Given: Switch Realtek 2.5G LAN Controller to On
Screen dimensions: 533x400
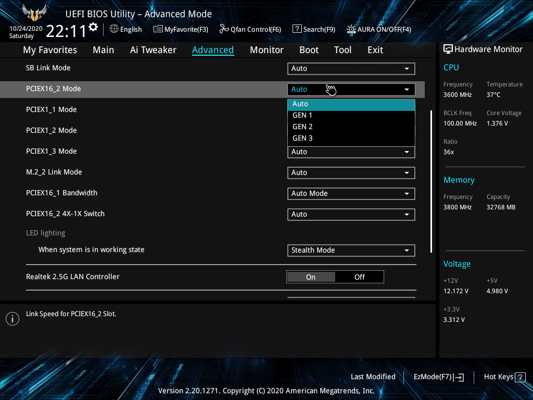Looking at the screenshot, I should point(311,277).
